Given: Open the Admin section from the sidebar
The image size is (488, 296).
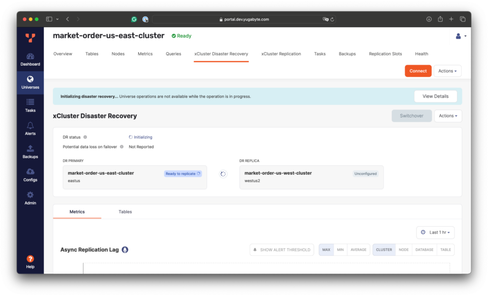Looking at the screenshot, I should pyautogui.click(x=30, y=198).
